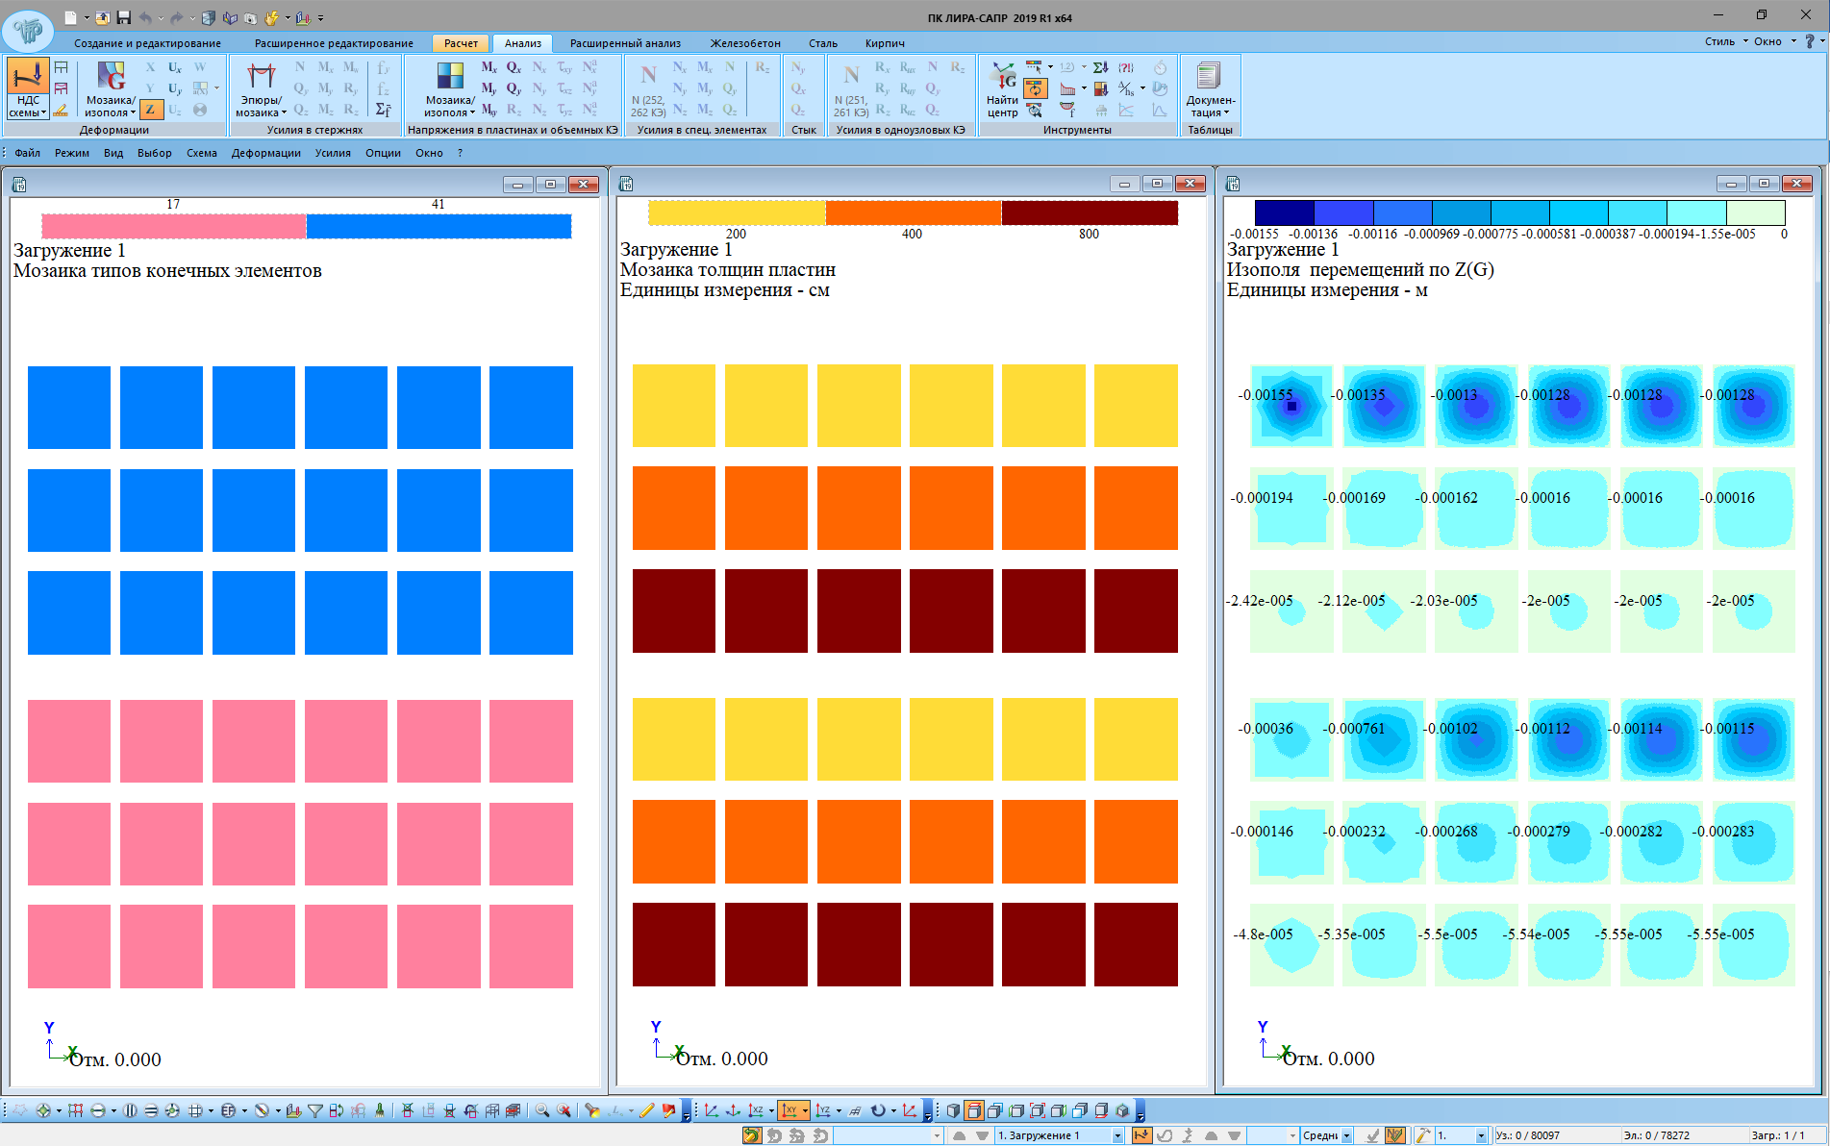The image size is (1830, 1146).
Task: Click the Ux displacement icon
Action: (175, 67)
